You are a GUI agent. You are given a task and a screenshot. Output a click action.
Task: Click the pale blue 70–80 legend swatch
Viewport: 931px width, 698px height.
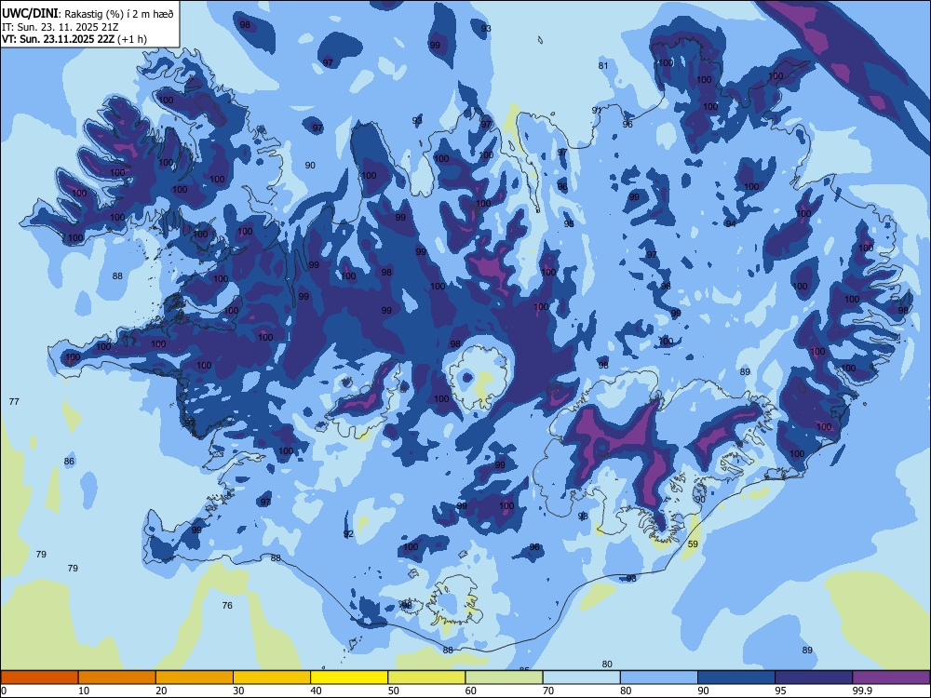click(x=581, y=678)
